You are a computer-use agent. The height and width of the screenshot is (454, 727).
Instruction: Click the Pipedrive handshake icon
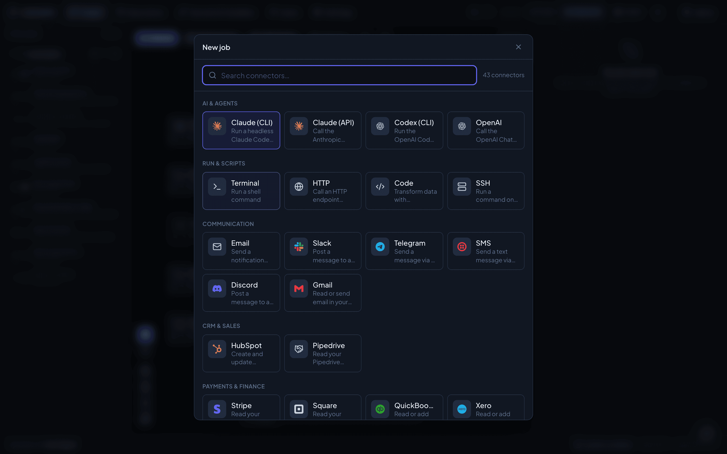point(299,349)
